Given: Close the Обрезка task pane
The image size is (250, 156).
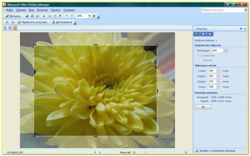Looking at the screenshot, I should pos(245,29).
